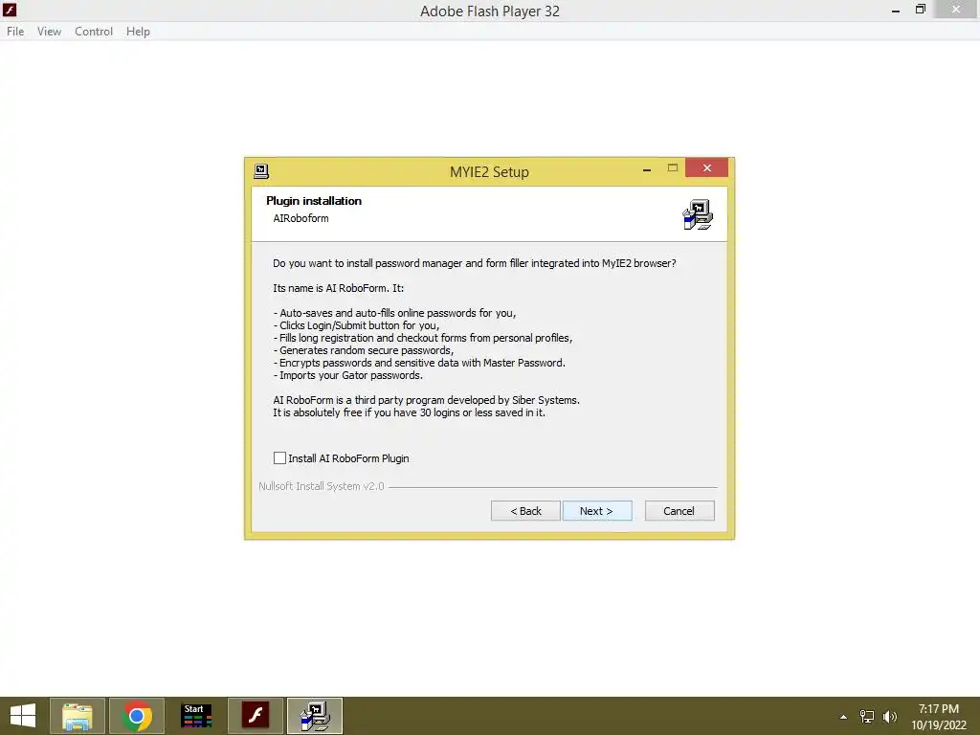Show hidden system tray icons

[844, 717]
